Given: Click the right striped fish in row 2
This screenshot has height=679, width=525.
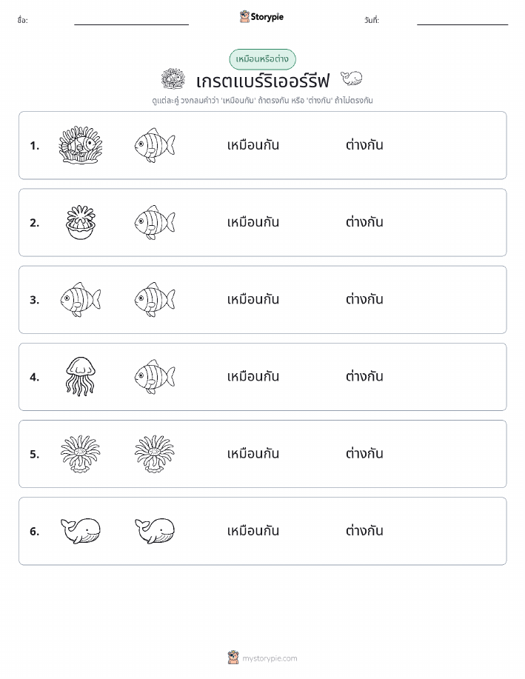Looking at the screenshot, I should pyautogui.click(x=155, y=223).
